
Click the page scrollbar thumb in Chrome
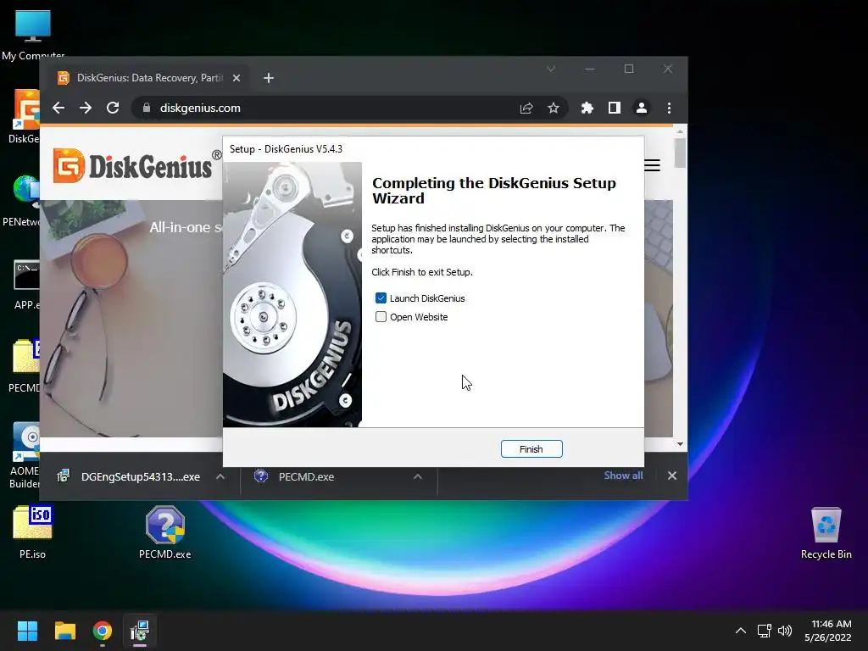click(681, 153)
